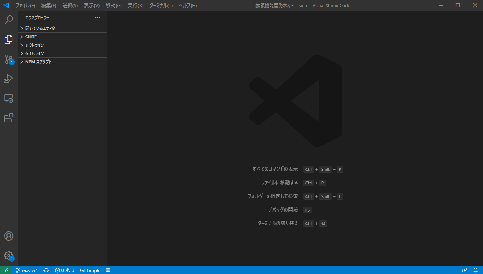The width and height of the screenshot is (483, 274).
Task: Click the globe icon in status bar
Action: point(108,270)
